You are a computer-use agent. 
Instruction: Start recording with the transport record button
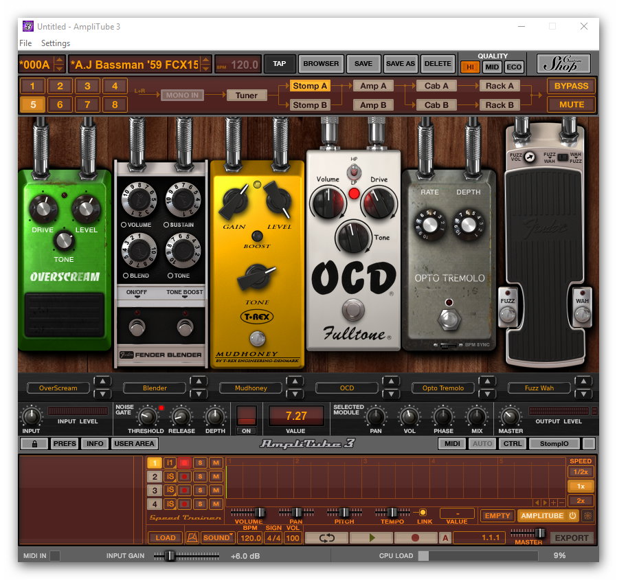tap(415, 537)
